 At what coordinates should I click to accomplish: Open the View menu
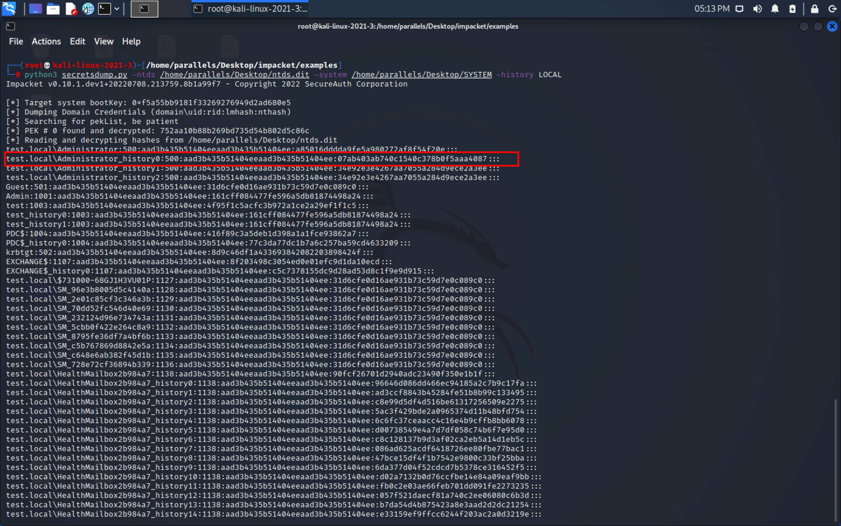pos(104,41)
